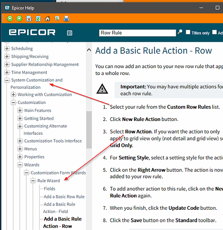This screenshot has height=230, width=223.
Task: Collapse the Customization tree node
Action: point(13,103)
